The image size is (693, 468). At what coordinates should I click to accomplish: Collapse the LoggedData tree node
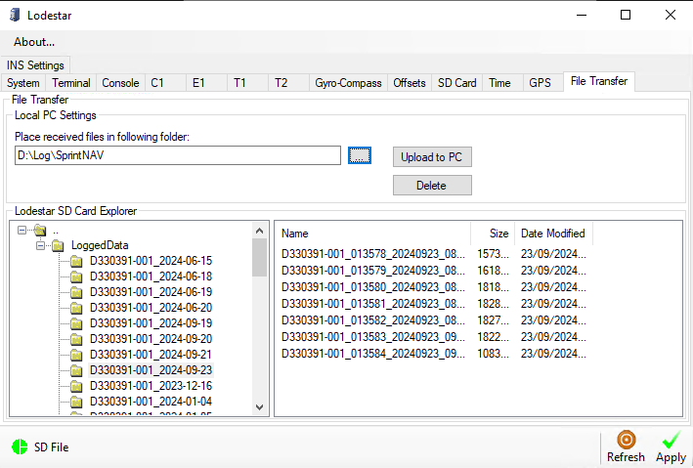click(41, 245)
